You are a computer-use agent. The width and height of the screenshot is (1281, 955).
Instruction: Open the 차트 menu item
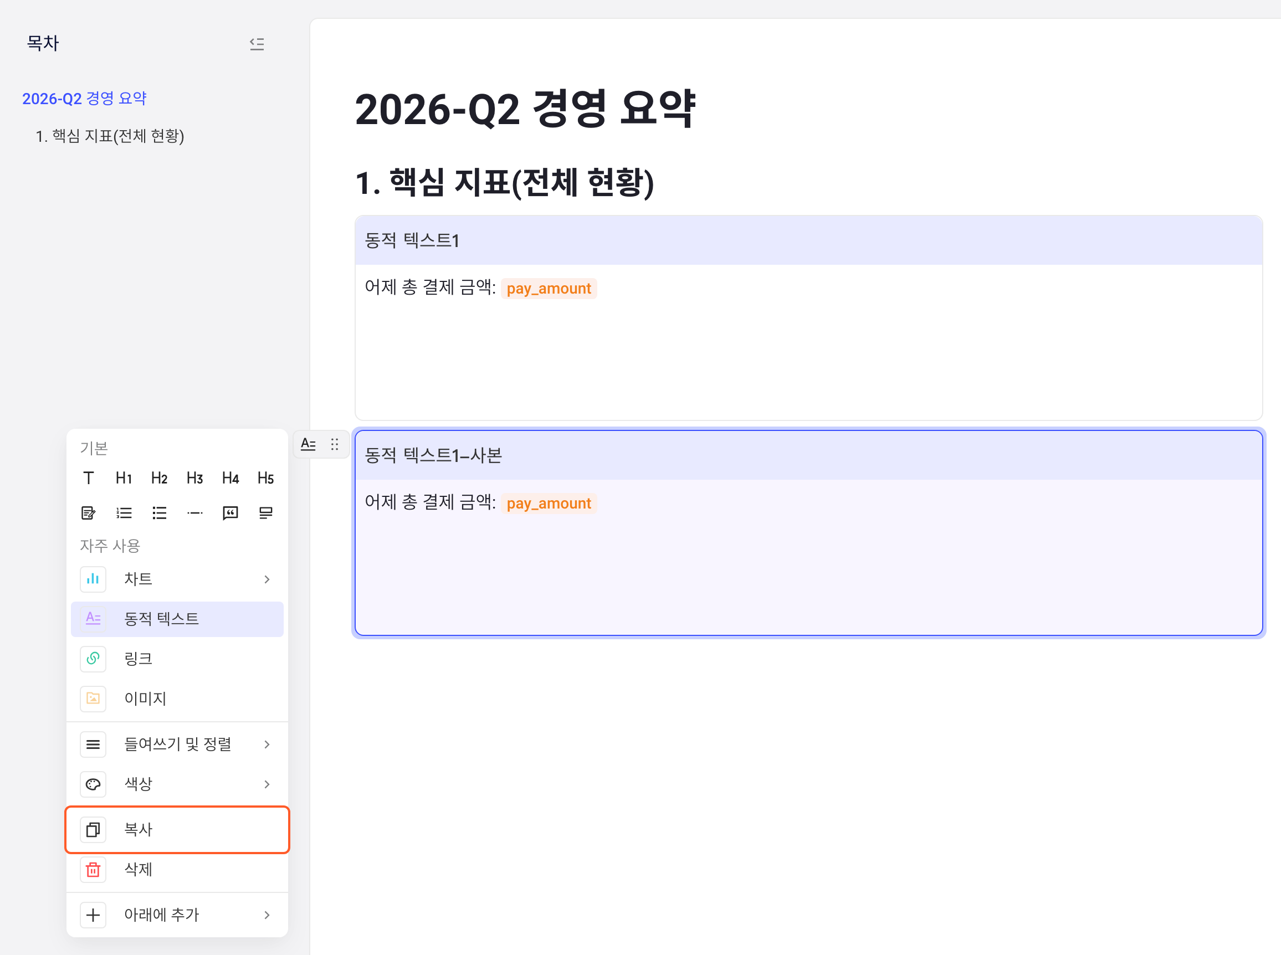point(177,579)
